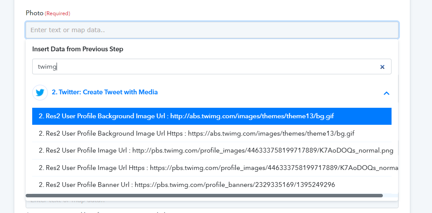
Task: Click the Twitter bird icon
Action: 40,93
